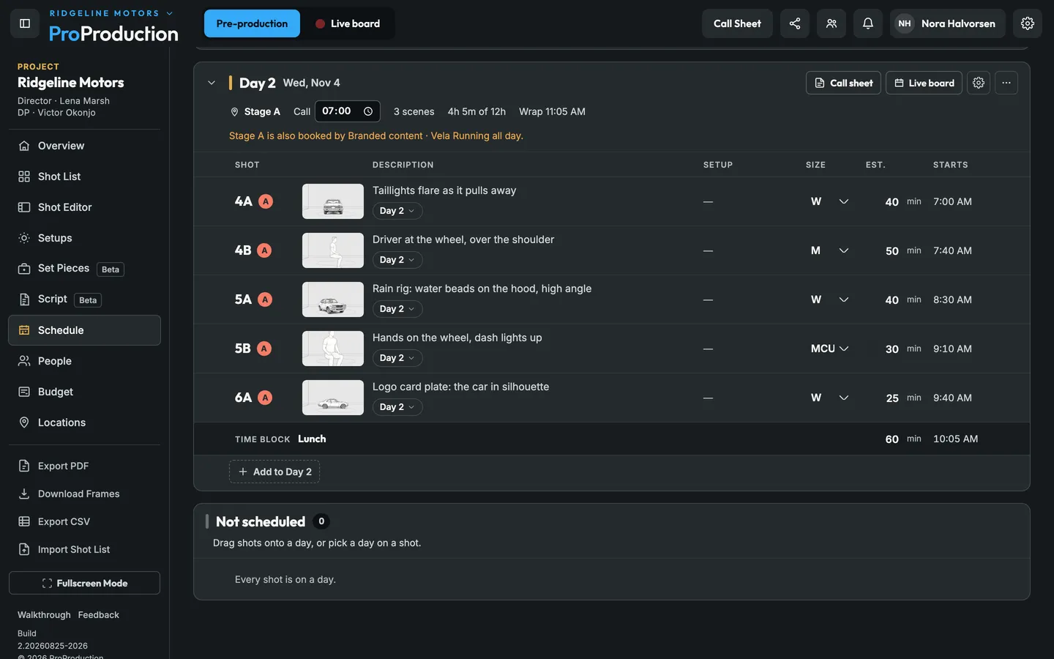Viewport: 1054px width, 659px height.
Task: Click the A badge on shot 6A
Action: [265, 398]
